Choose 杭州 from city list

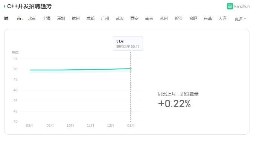(x=76, y=18)
